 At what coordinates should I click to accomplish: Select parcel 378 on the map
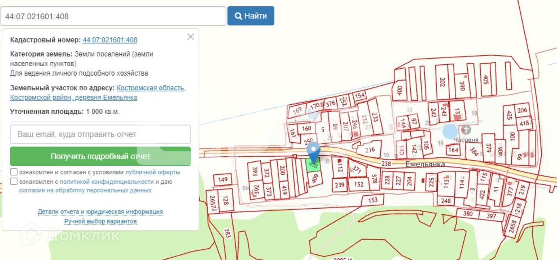click(x=374, y=179)
